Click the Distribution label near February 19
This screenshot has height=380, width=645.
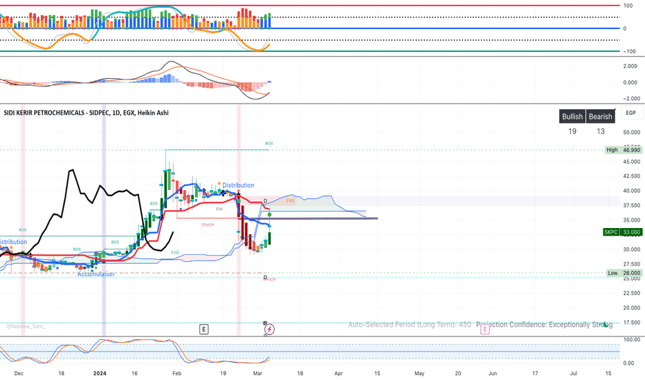[238, 185]
